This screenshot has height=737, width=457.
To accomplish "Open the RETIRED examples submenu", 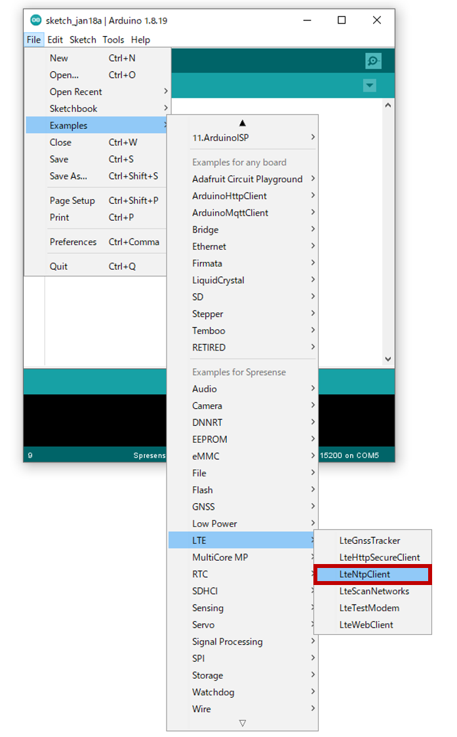I will pos(243,348).
